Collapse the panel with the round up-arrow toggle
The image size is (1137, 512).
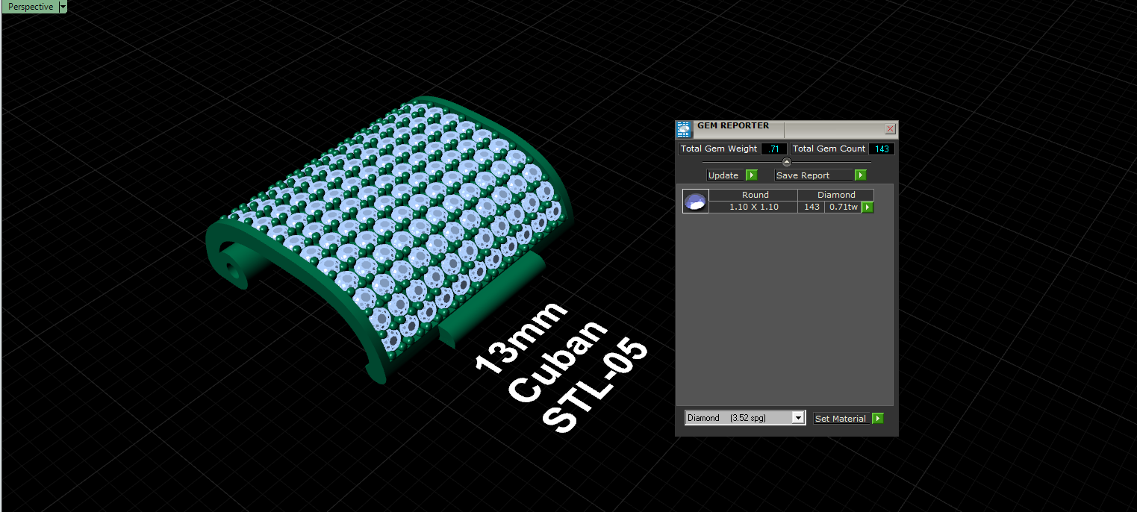(786, 162)
